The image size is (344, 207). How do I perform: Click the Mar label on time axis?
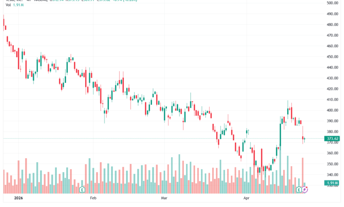pos(164,198)
